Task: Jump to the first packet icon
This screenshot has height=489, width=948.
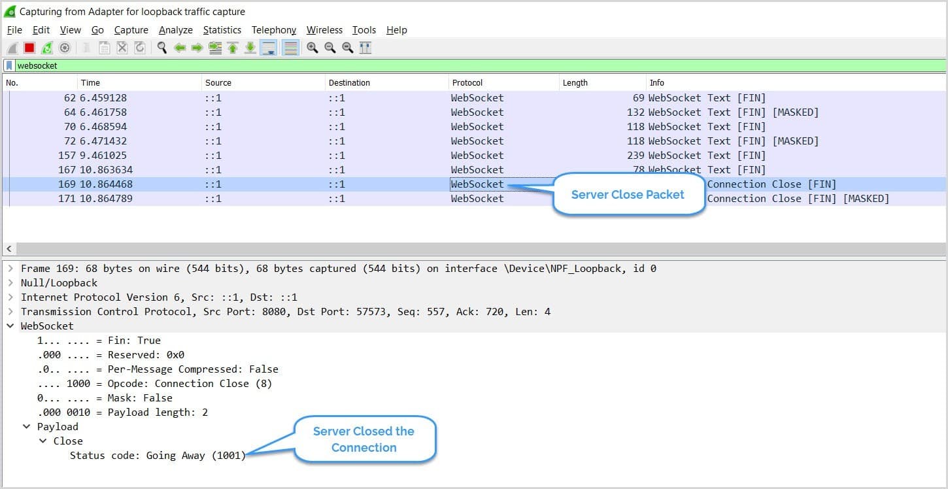Action: [233, 48]
